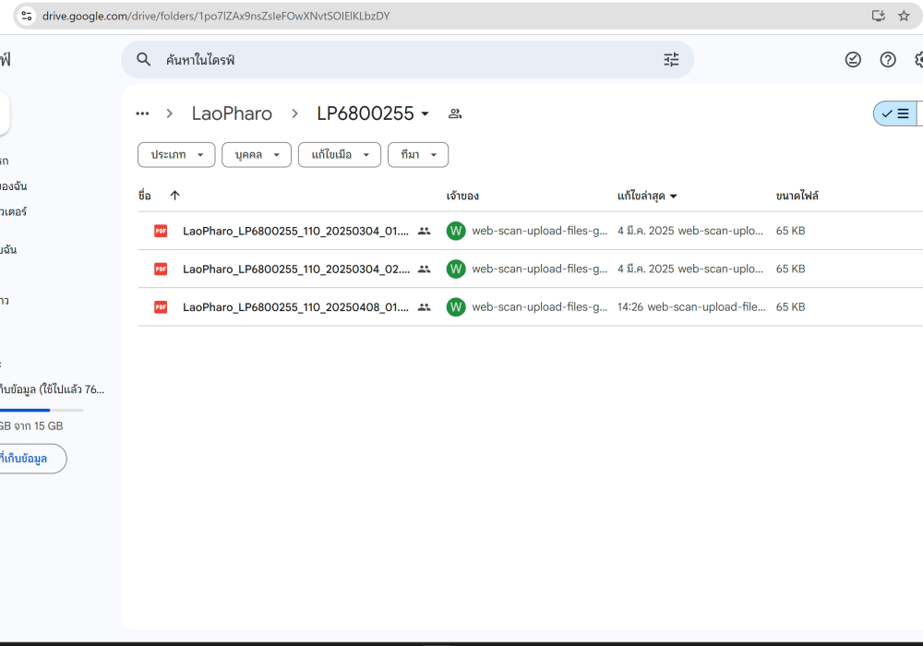Image resolution: width=923 pixels, height=646 pixels.
Task: Click the search magnifier icon
Action: [144, 60]
